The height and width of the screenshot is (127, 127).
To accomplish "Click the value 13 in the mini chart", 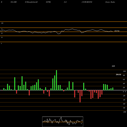I will (82, 120).
